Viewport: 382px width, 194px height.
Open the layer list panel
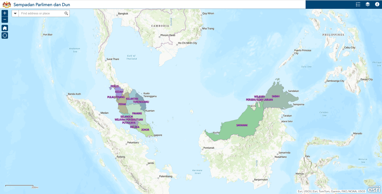pyautogui.click(x=368, y=4)
